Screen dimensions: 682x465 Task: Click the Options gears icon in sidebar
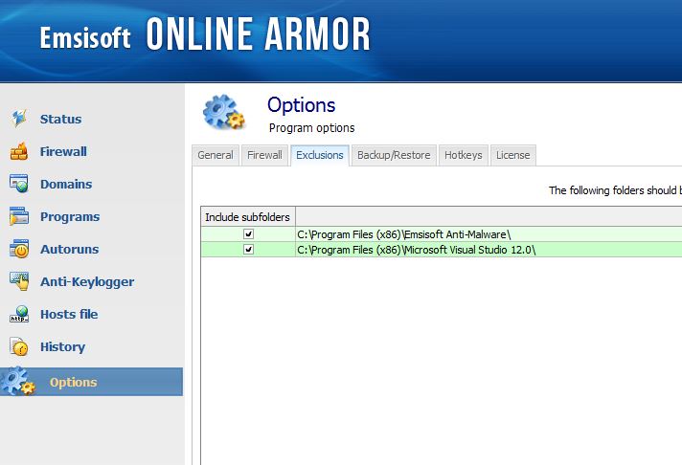[x=17, y=382]
